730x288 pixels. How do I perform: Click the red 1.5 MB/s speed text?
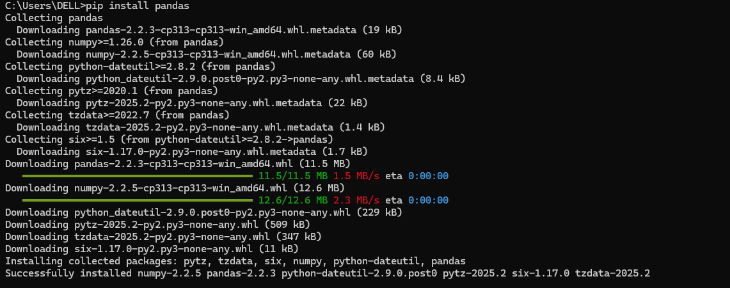[356, 176]
